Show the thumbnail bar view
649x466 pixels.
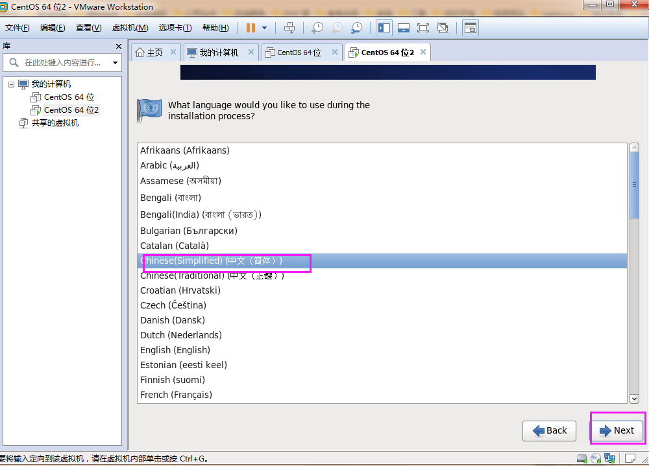[404, 28]
